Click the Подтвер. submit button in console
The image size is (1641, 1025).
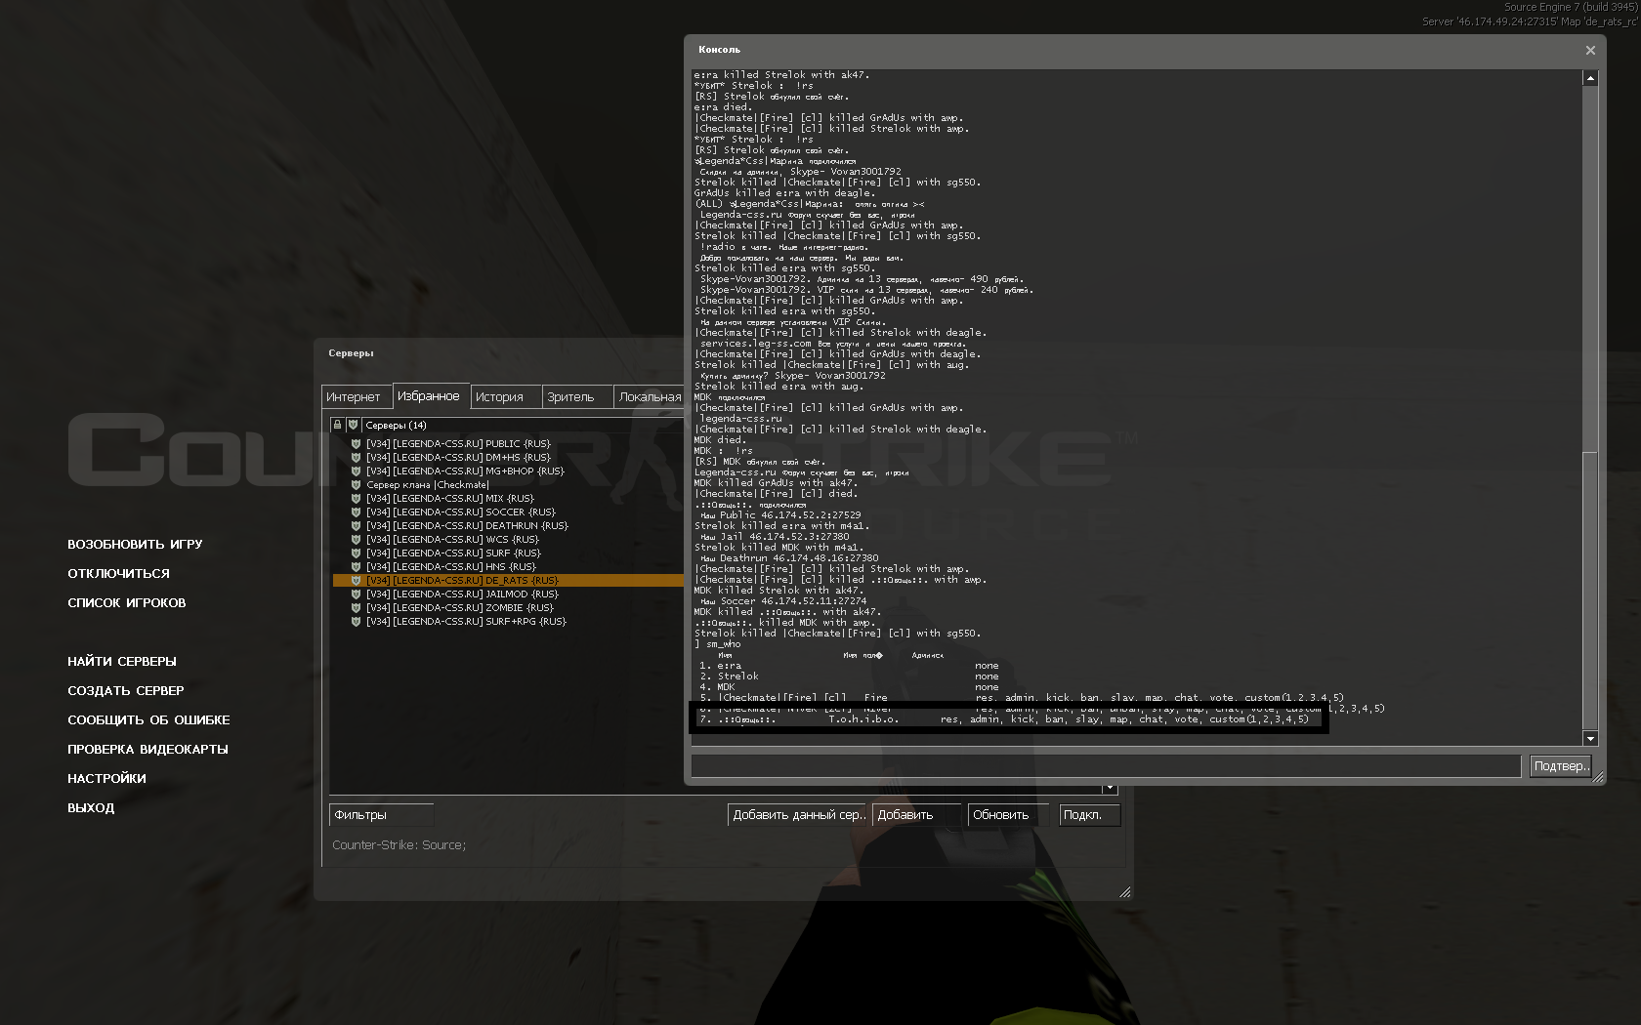click(1560, 766)
